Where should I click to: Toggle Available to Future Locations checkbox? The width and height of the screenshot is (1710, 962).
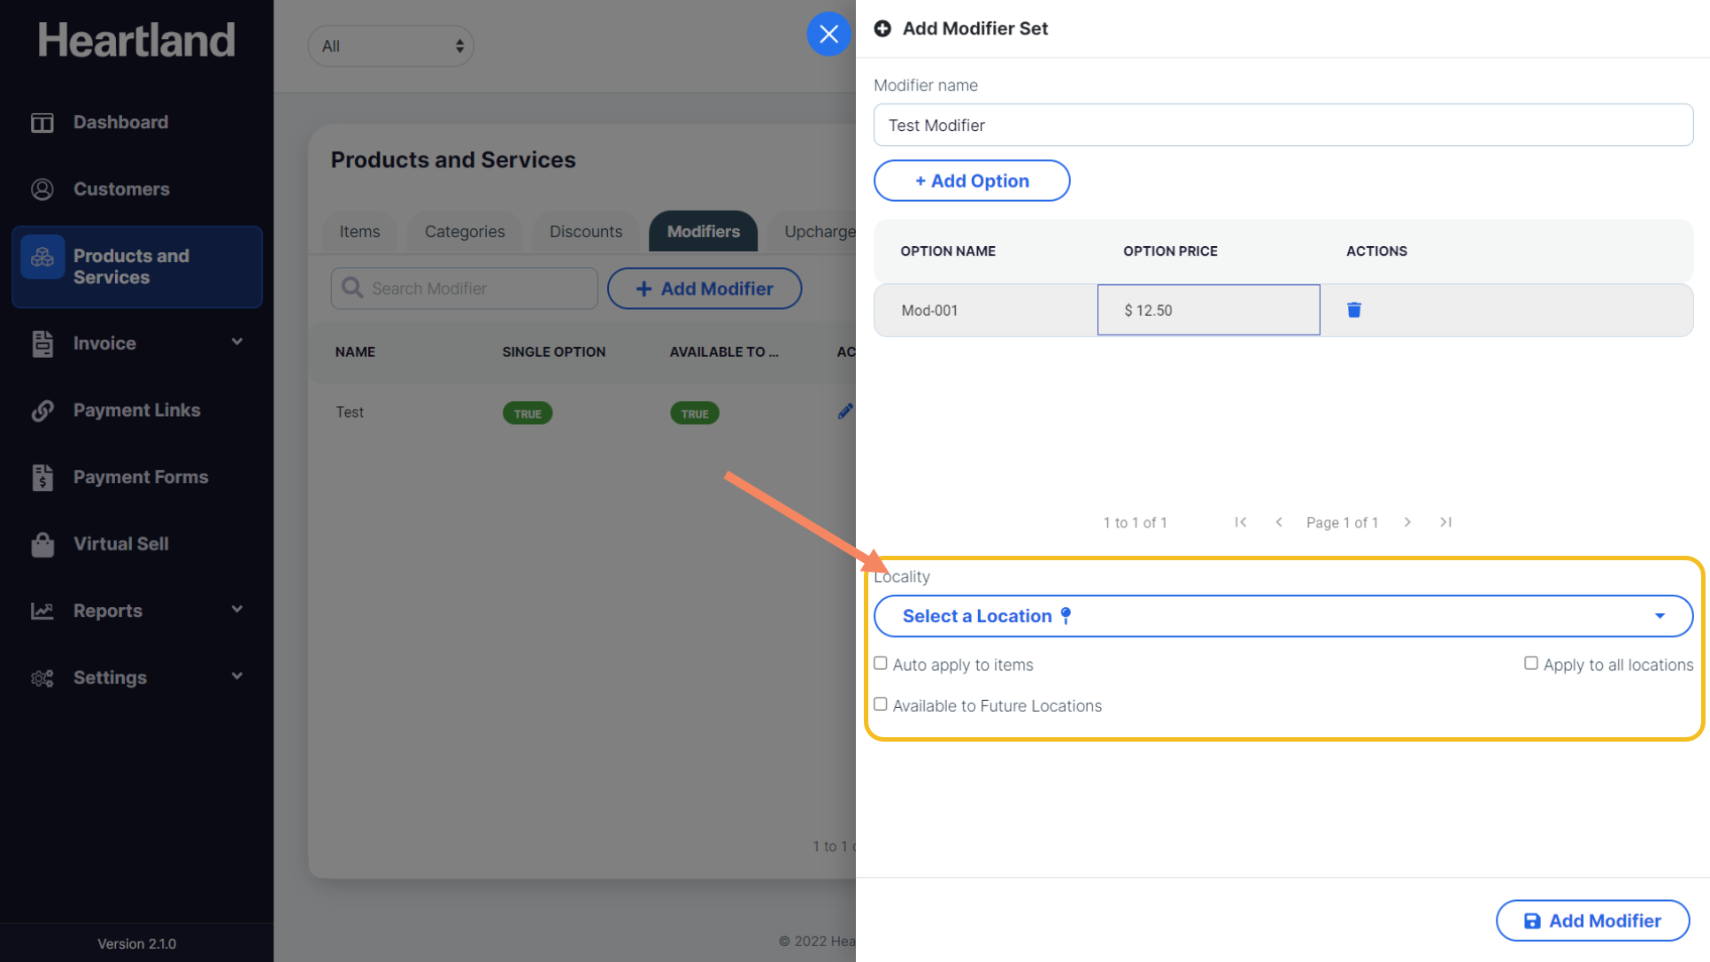(x=881, y=704)
